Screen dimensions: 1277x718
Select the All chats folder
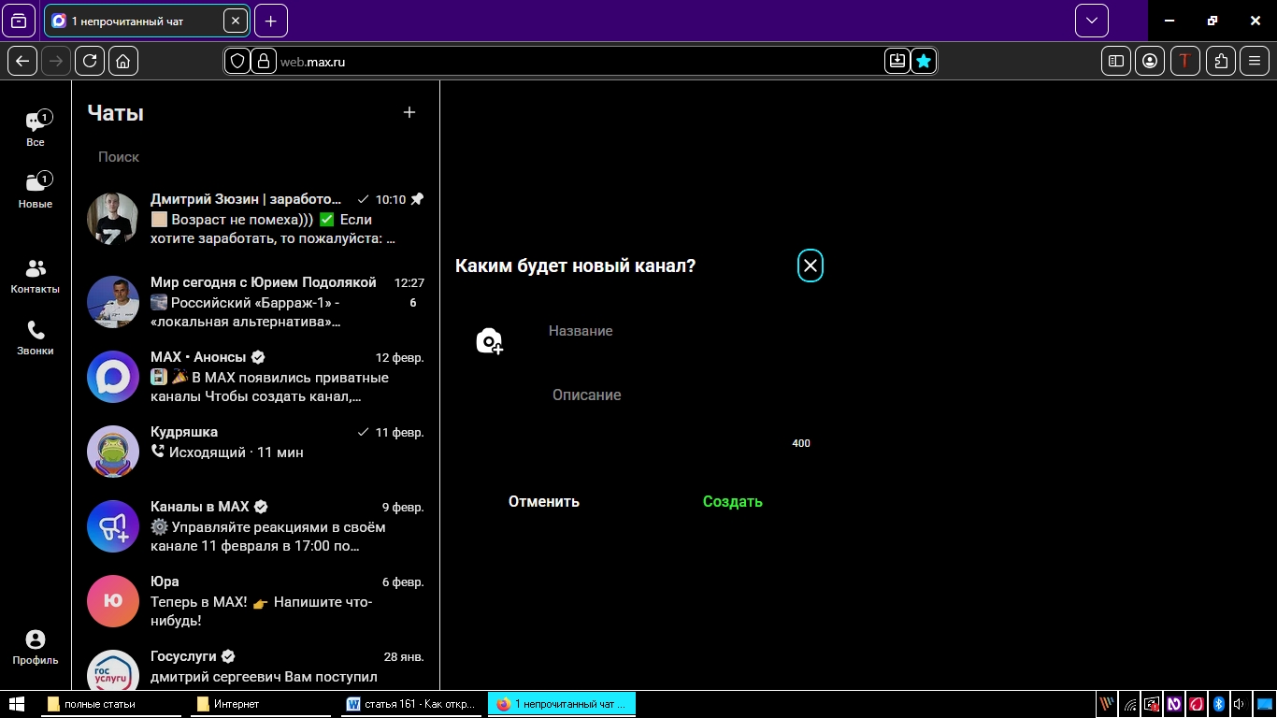pos(36,129)
